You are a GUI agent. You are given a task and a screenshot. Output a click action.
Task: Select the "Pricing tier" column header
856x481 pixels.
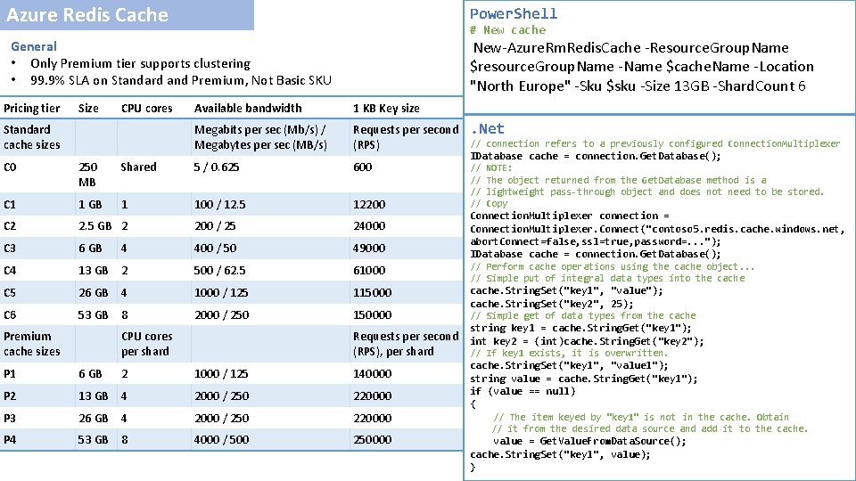pos(32,108)
